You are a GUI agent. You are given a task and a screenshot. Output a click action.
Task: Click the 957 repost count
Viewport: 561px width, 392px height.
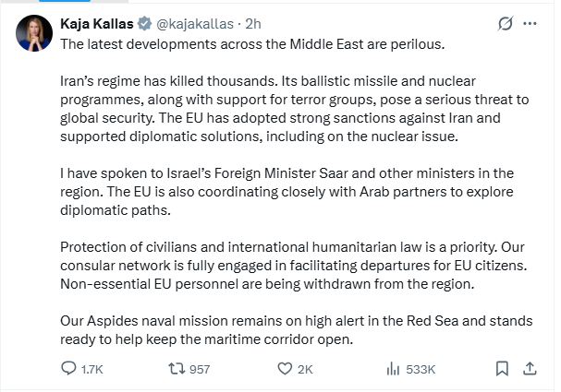198,369
